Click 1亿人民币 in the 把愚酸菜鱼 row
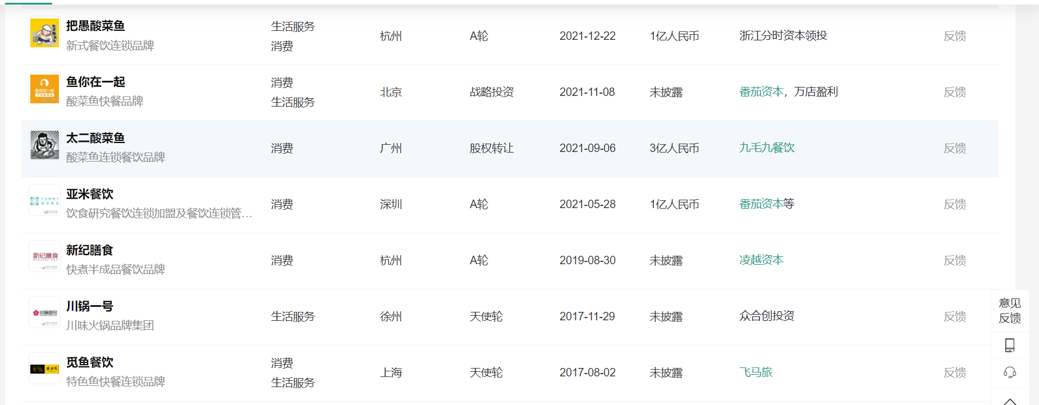 tap(674, 36)
